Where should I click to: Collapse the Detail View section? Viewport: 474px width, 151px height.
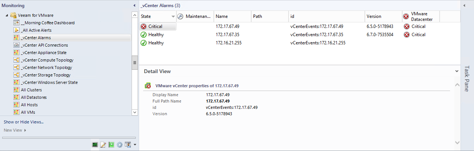point(457,71)
